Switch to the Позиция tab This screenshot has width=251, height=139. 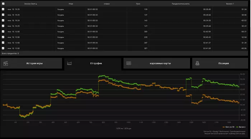click(220, 63)
